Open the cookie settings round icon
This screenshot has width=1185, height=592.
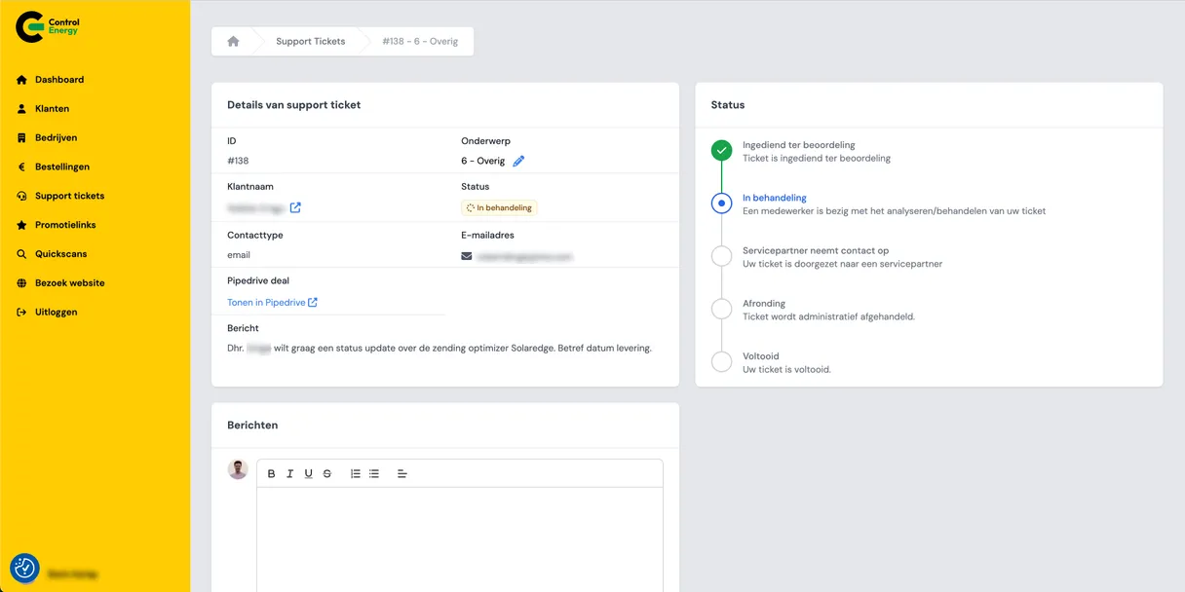[x=24, y=568]
